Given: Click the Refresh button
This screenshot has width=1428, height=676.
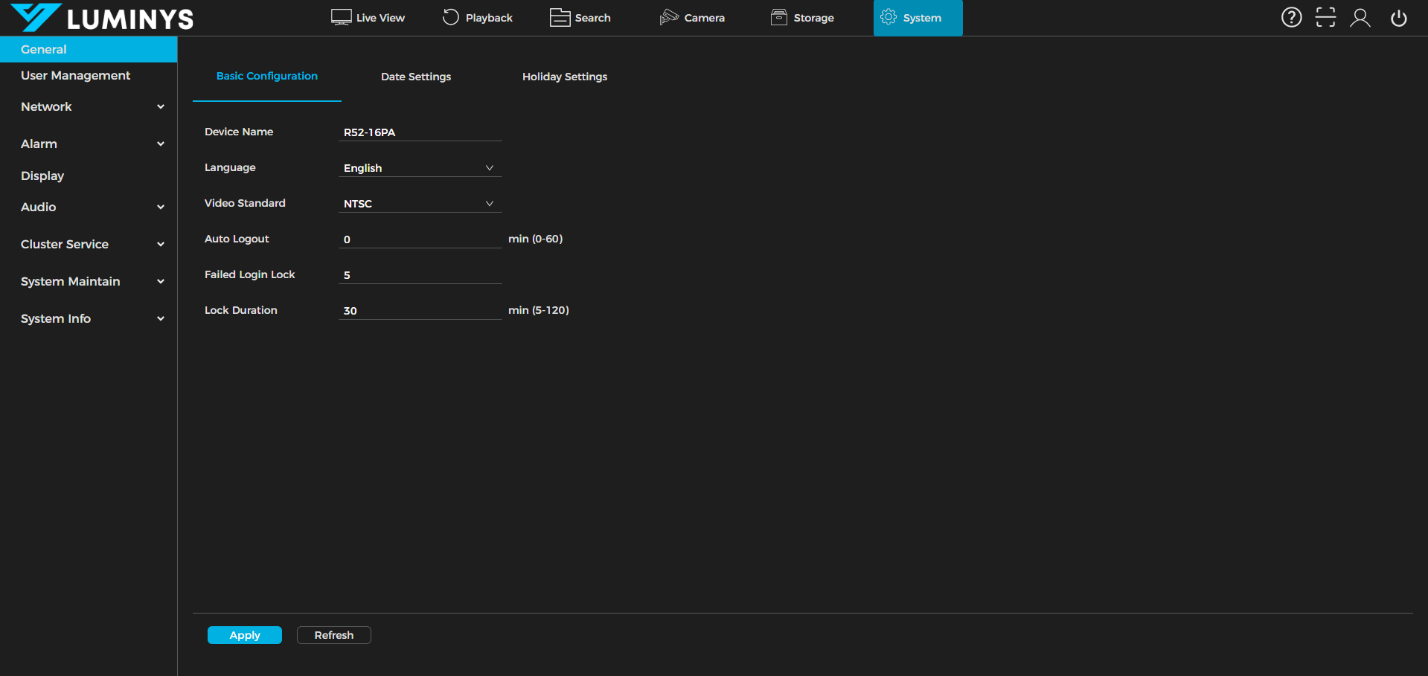Looking at the screenshot, I should pyautogui.click(x=333, y=635).
